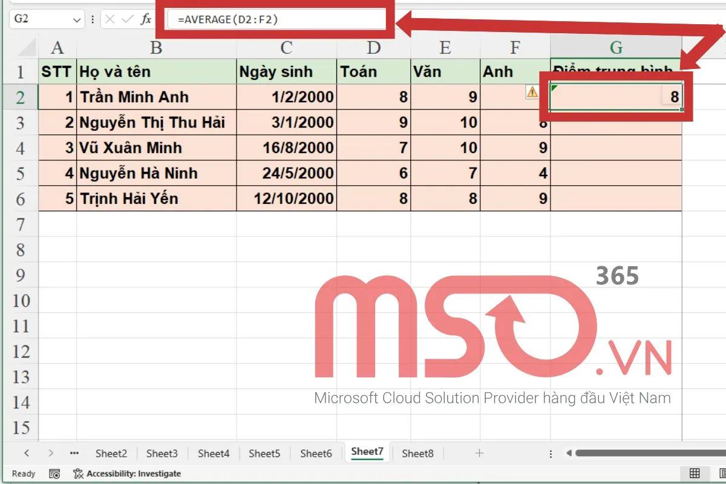Click the X to cancel formula entry
This screenshot has width=726, height=484.
tap(110, 19)
